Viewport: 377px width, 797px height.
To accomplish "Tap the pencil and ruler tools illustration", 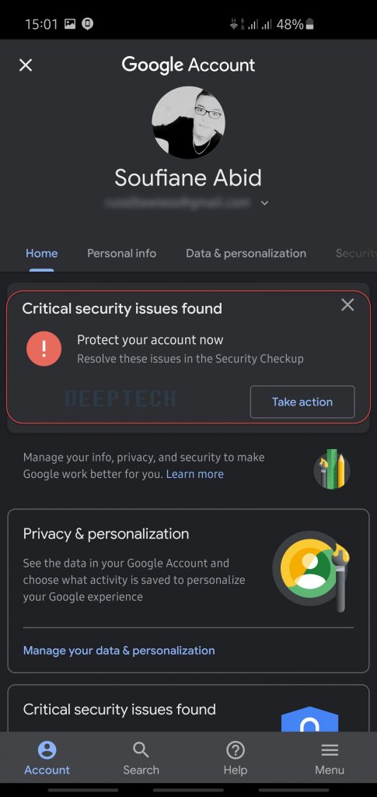I will coord(333,469).
